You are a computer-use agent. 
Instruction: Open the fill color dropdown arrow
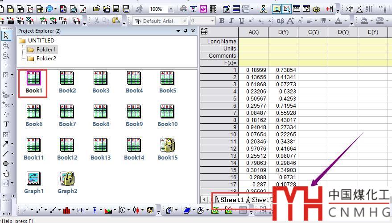(371, 21)
